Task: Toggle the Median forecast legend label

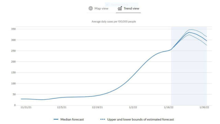Action: (x=72, y=120)
